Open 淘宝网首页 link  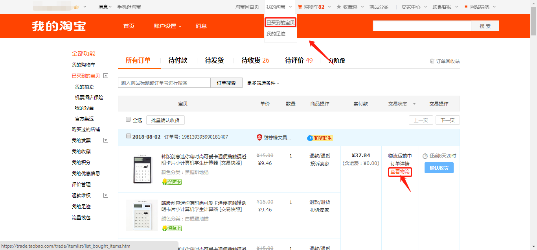point(247,7)
